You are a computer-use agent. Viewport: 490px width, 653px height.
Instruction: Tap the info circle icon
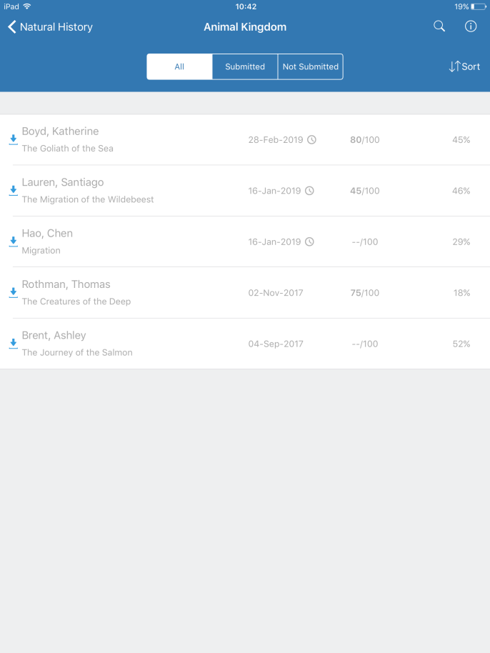[x=471, y=26]
